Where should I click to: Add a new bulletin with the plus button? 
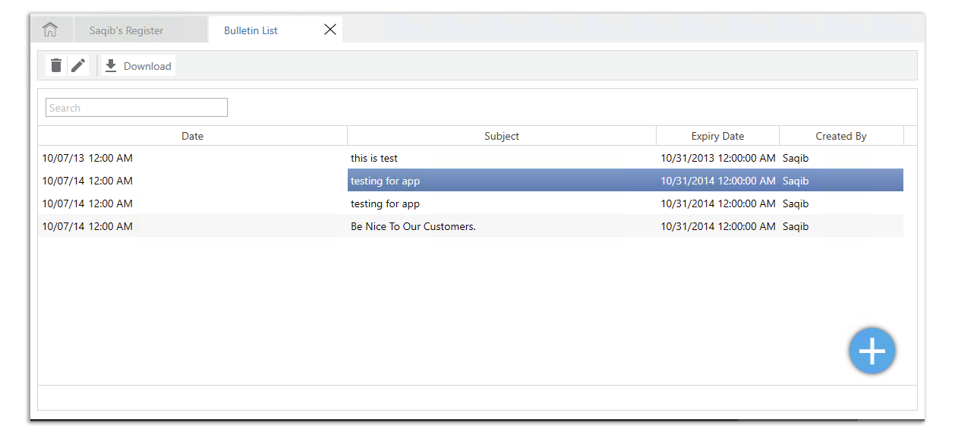[x=872, y=351]
